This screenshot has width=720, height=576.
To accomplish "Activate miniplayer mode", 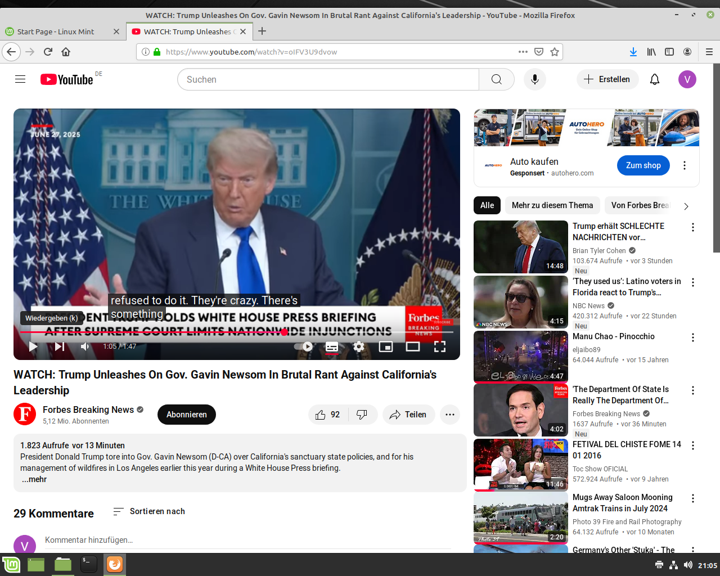I will point(386,346).
